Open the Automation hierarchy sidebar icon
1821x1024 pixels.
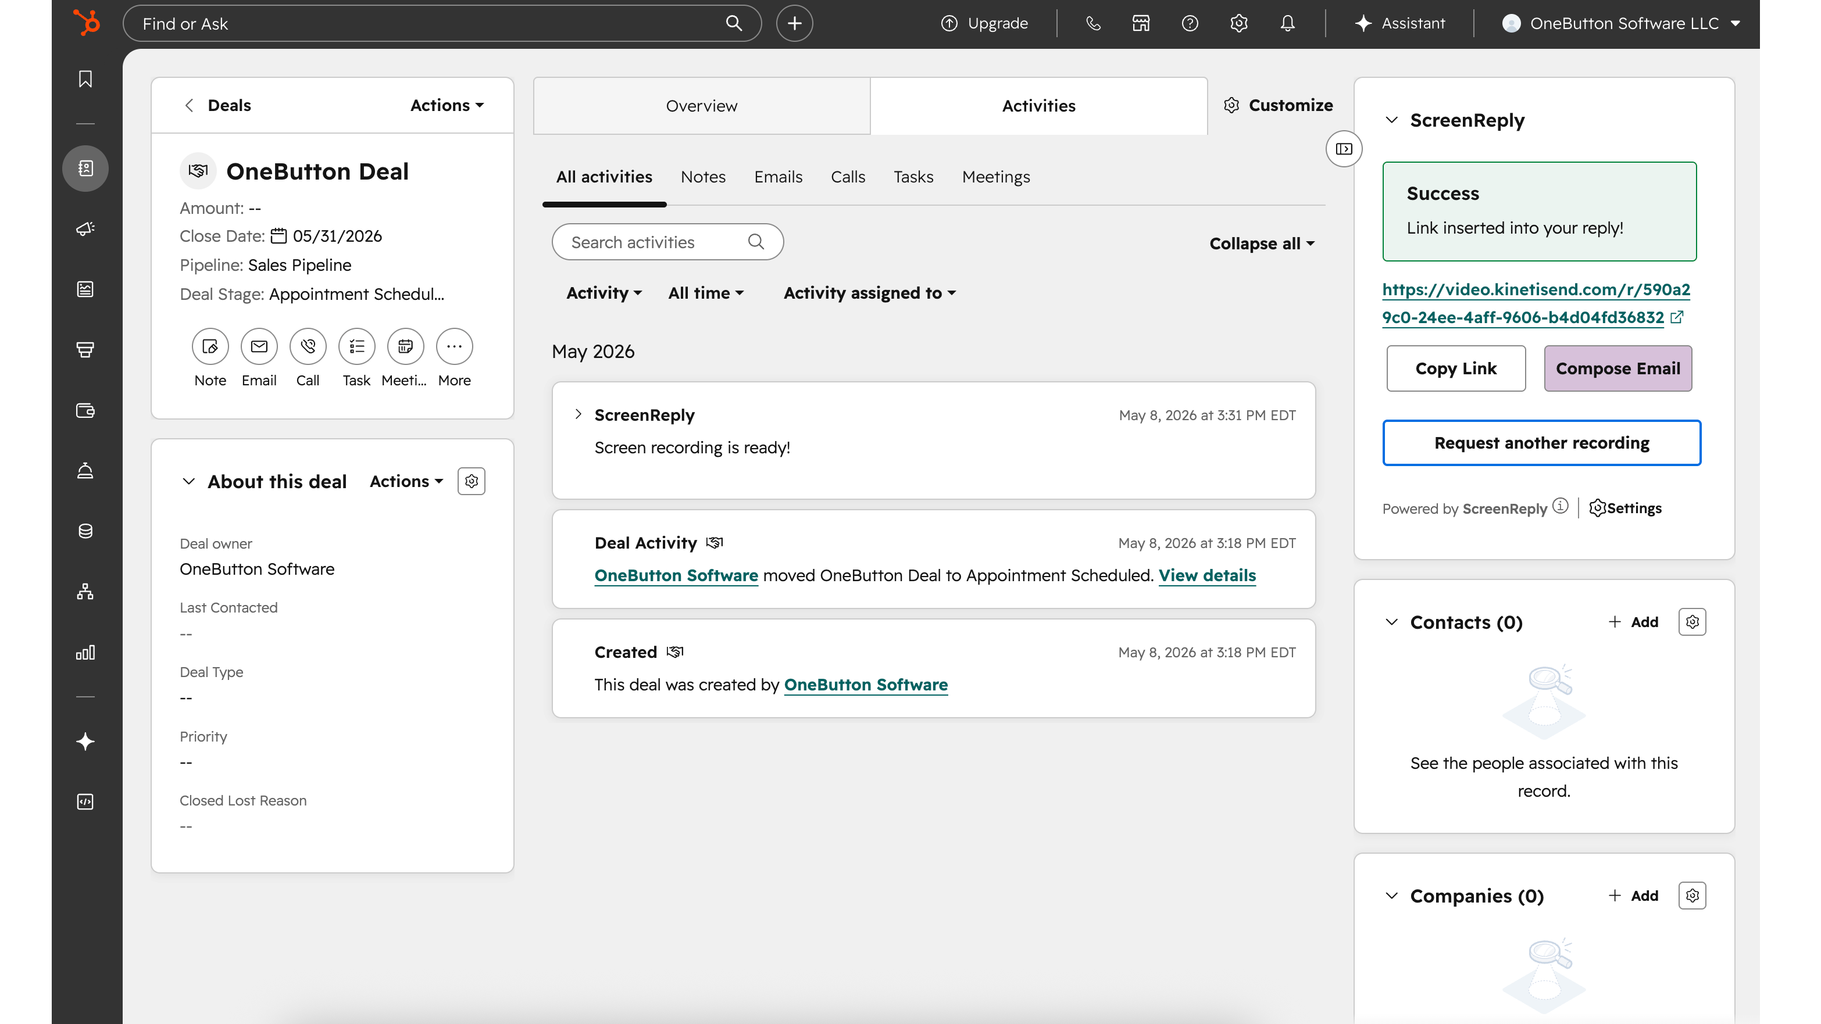[85, 592]
